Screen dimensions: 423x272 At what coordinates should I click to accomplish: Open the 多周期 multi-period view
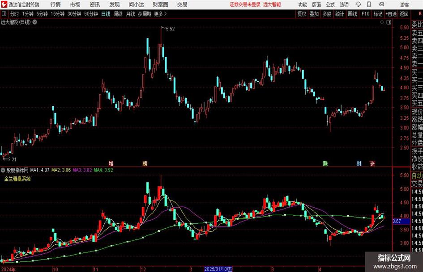(x=145, y=14)
